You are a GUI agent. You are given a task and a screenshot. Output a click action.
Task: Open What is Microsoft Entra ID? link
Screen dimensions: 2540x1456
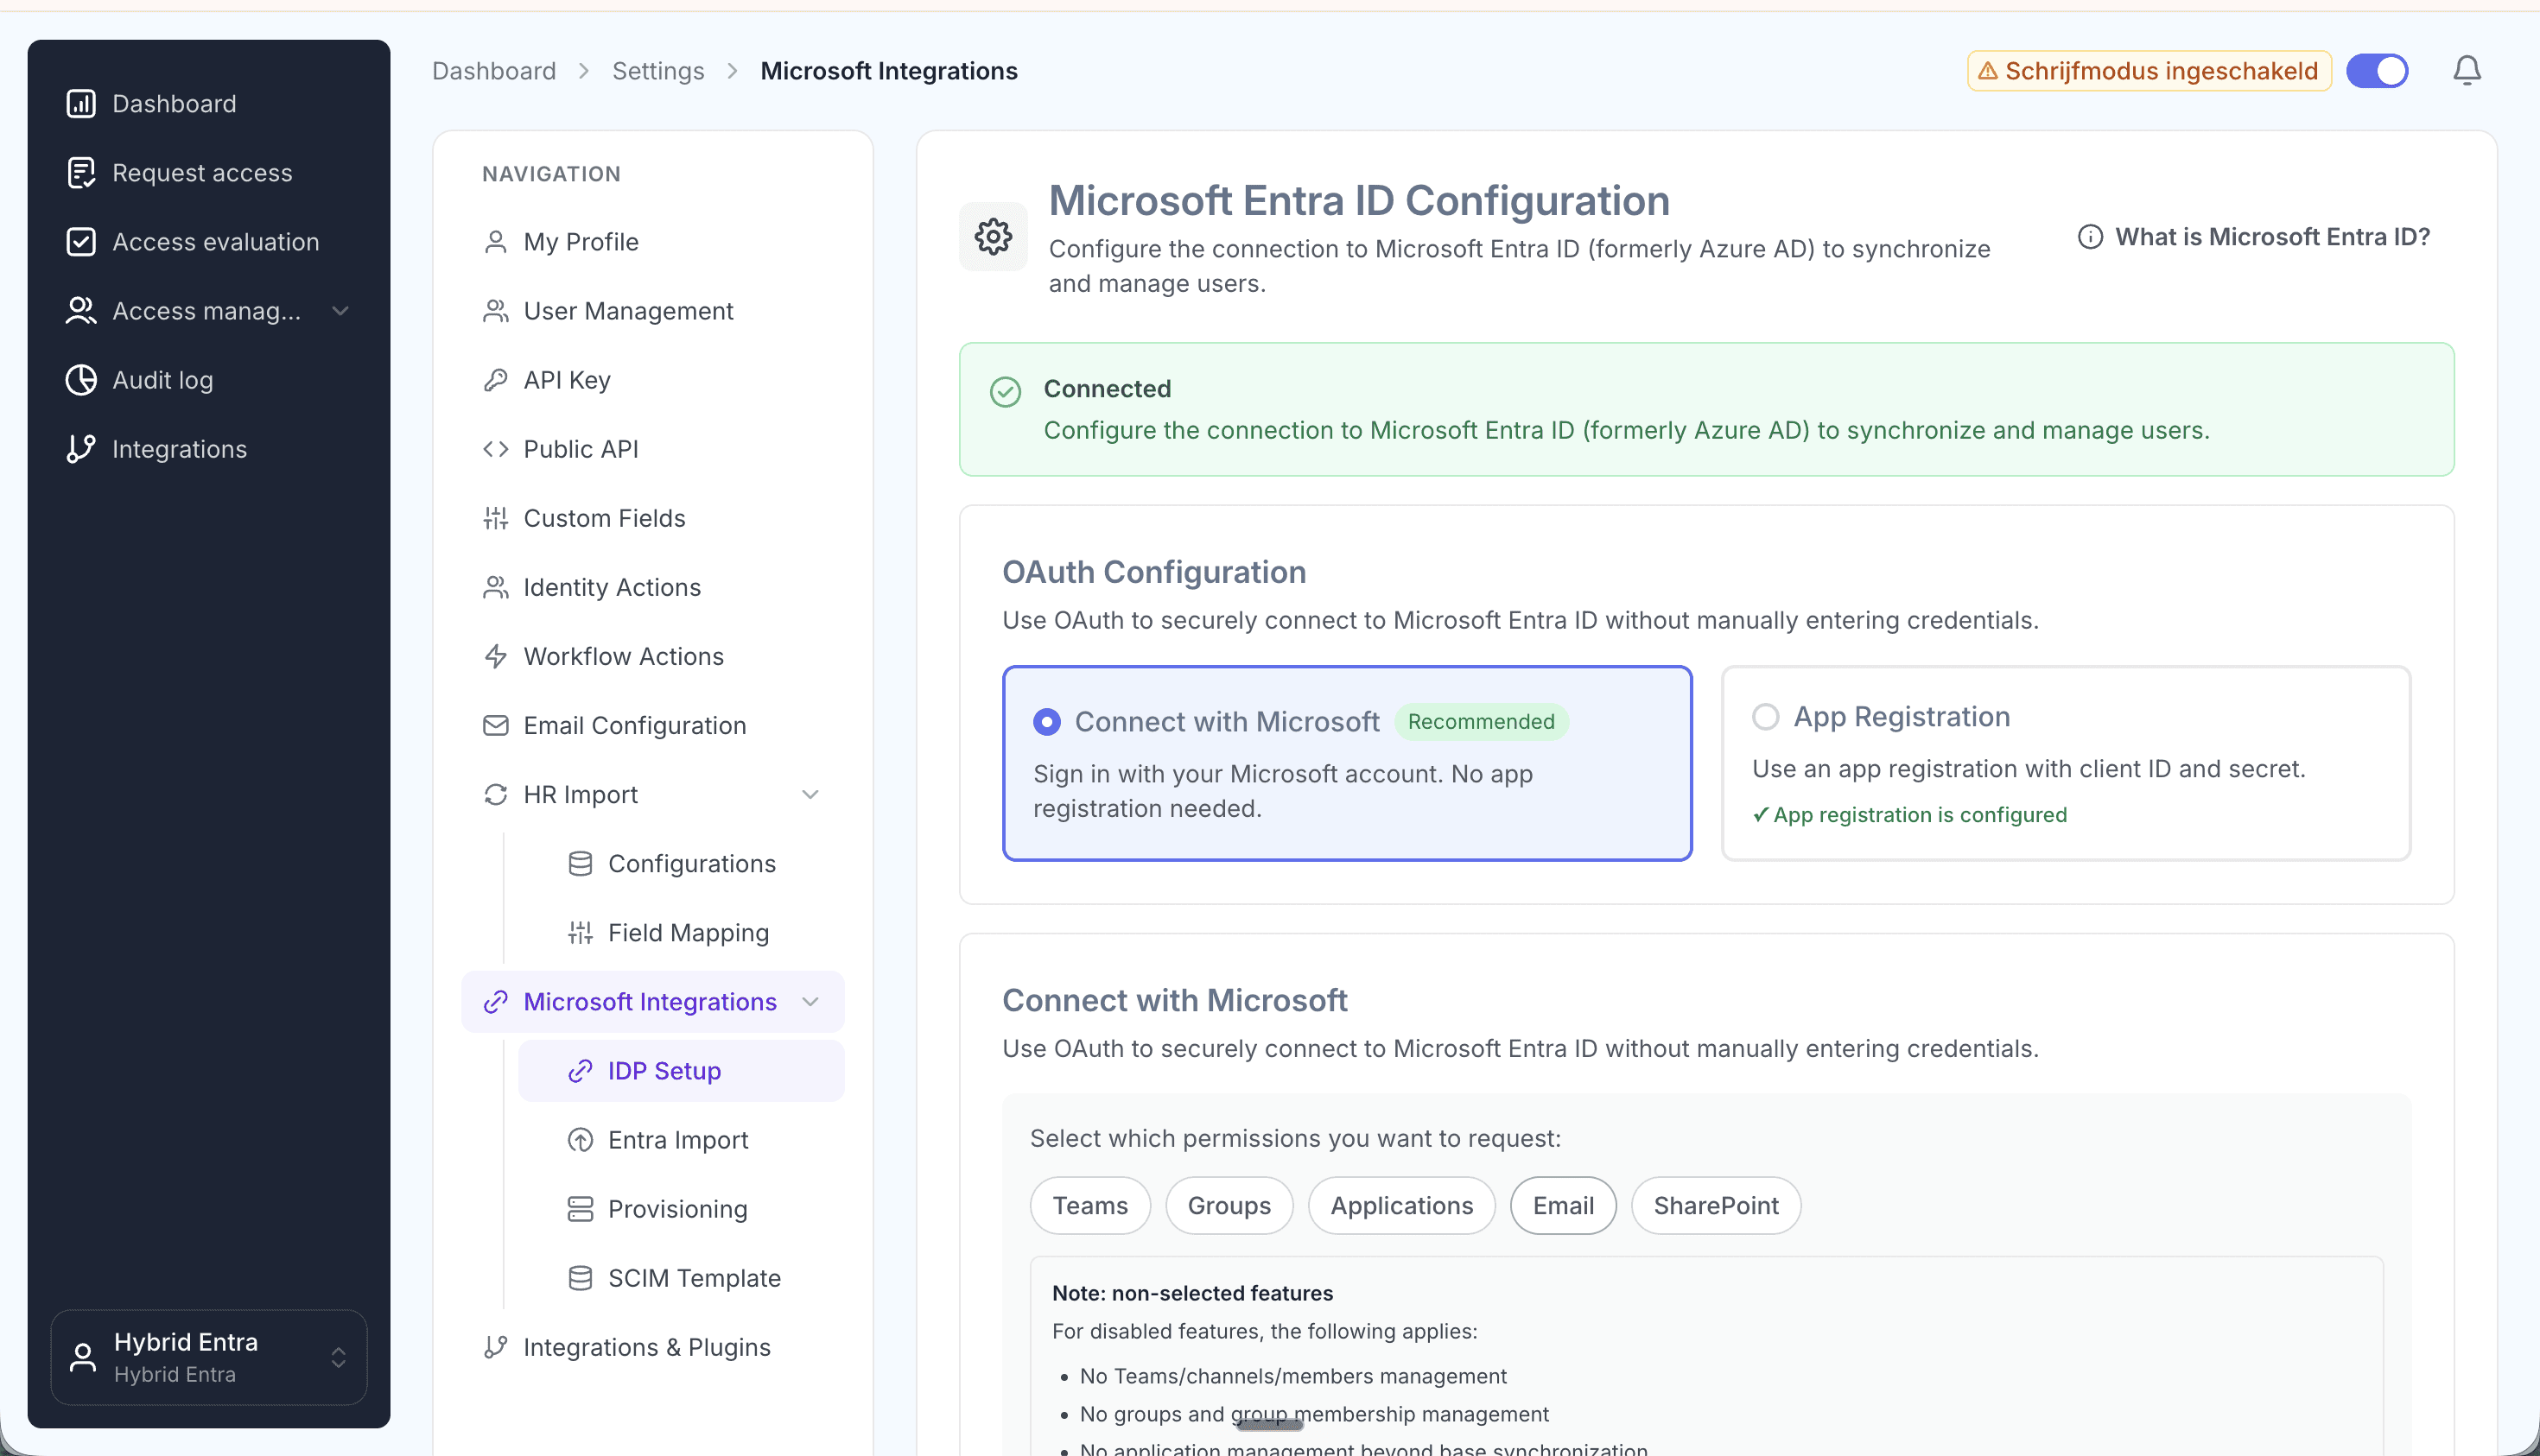click(x=2253, y=236)
